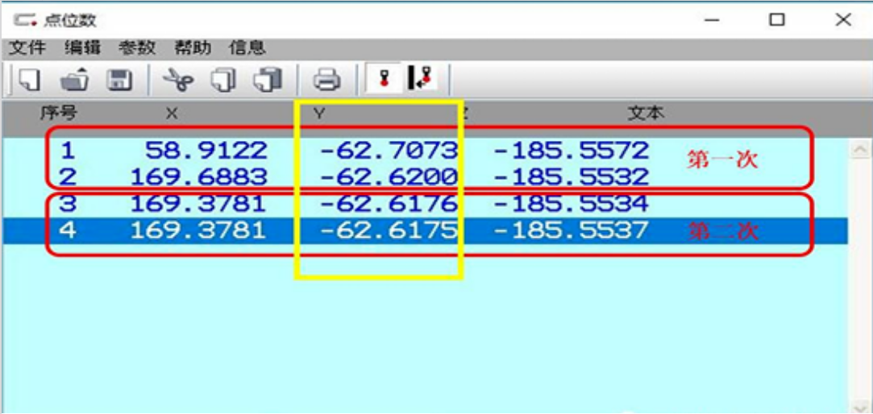Viewport: 873px width, 414px height.
Task: Cut with the scissors icon
Action: point(178,81)
